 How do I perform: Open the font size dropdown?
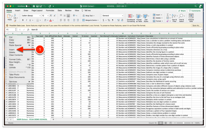[45, 16]
